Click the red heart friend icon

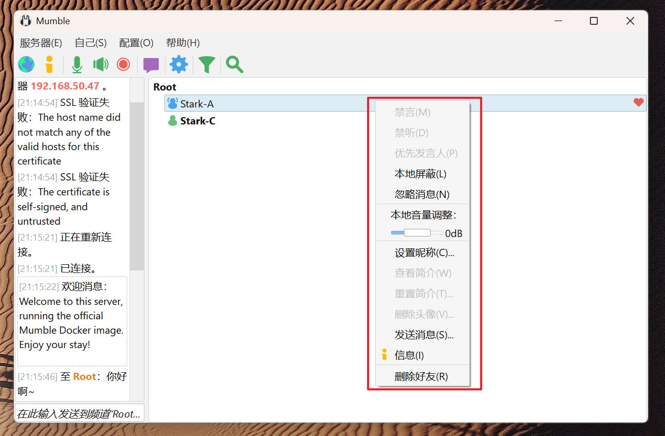click(638, 103)
